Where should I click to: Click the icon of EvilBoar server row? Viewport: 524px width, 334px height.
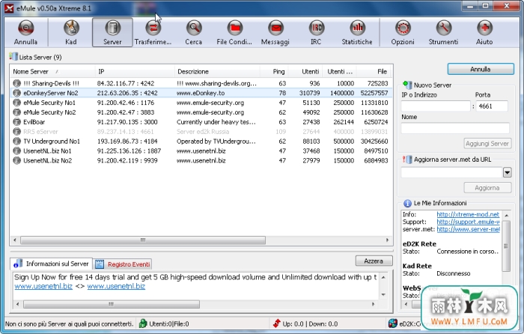click(16, 122)
